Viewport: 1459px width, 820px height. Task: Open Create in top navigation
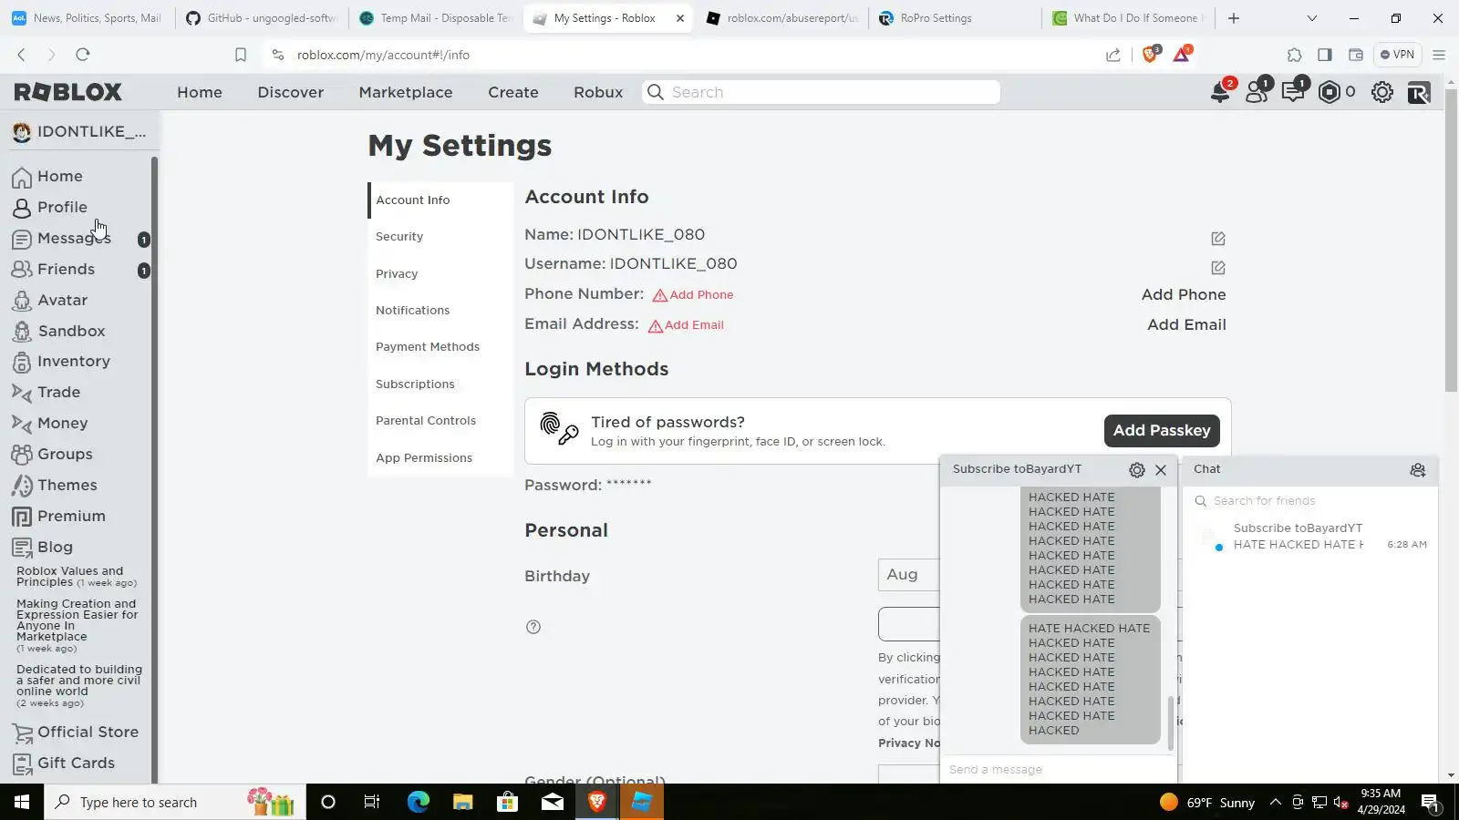click(x=513, y=92)
